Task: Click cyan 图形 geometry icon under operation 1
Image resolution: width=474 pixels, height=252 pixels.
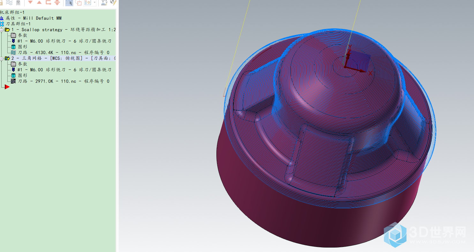Action: tap(13, 47)
